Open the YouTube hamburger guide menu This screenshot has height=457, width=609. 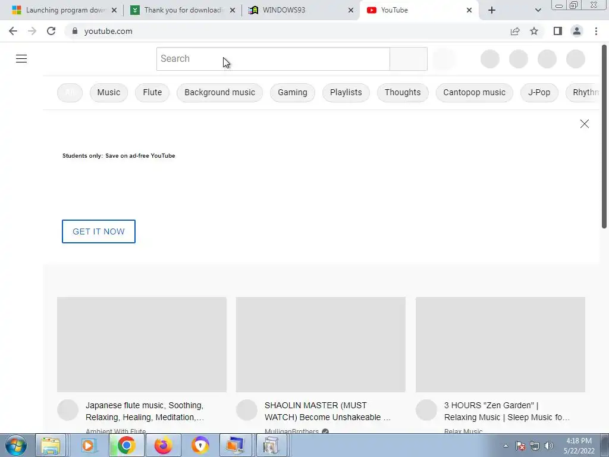coord(21,59)
